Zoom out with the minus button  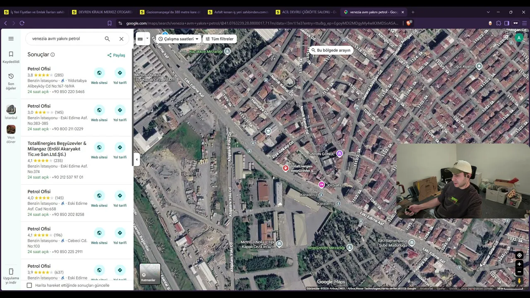click(x=519, y=272)
